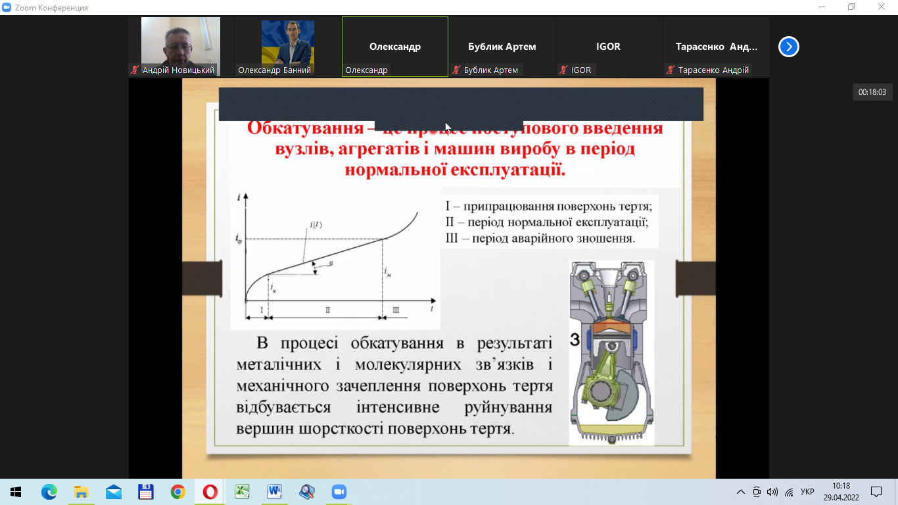Click legend line III – період аварійного зношення
This screenshot has width=898, height=505.
tap(540, 238)
